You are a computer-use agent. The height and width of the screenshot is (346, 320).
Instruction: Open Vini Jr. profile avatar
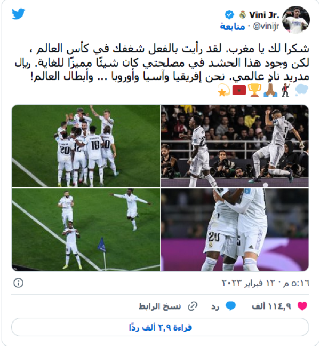click(x=296, y=20)
